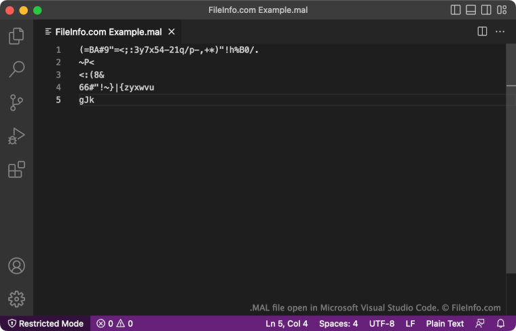The height and width of the screenshot is (331, 516).
Task: Open the Manage gear menu
Action: coord(16,299)
